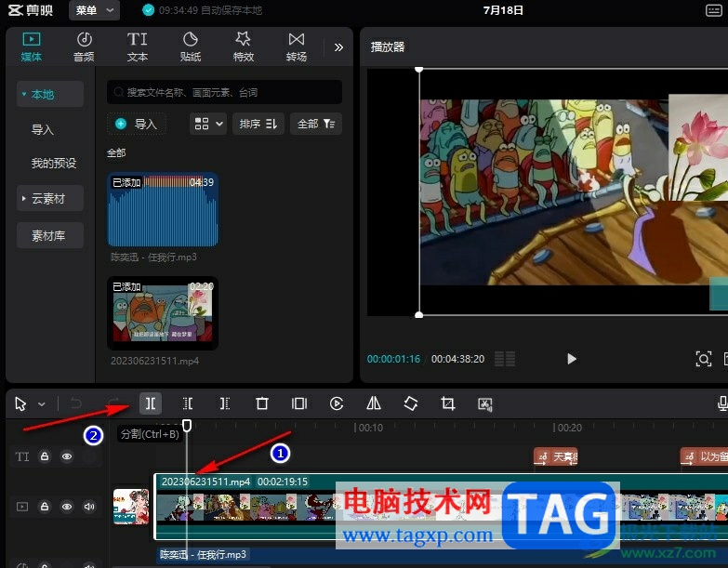Select the 202306231511.mp4 video thumbnail

(163, 312)
